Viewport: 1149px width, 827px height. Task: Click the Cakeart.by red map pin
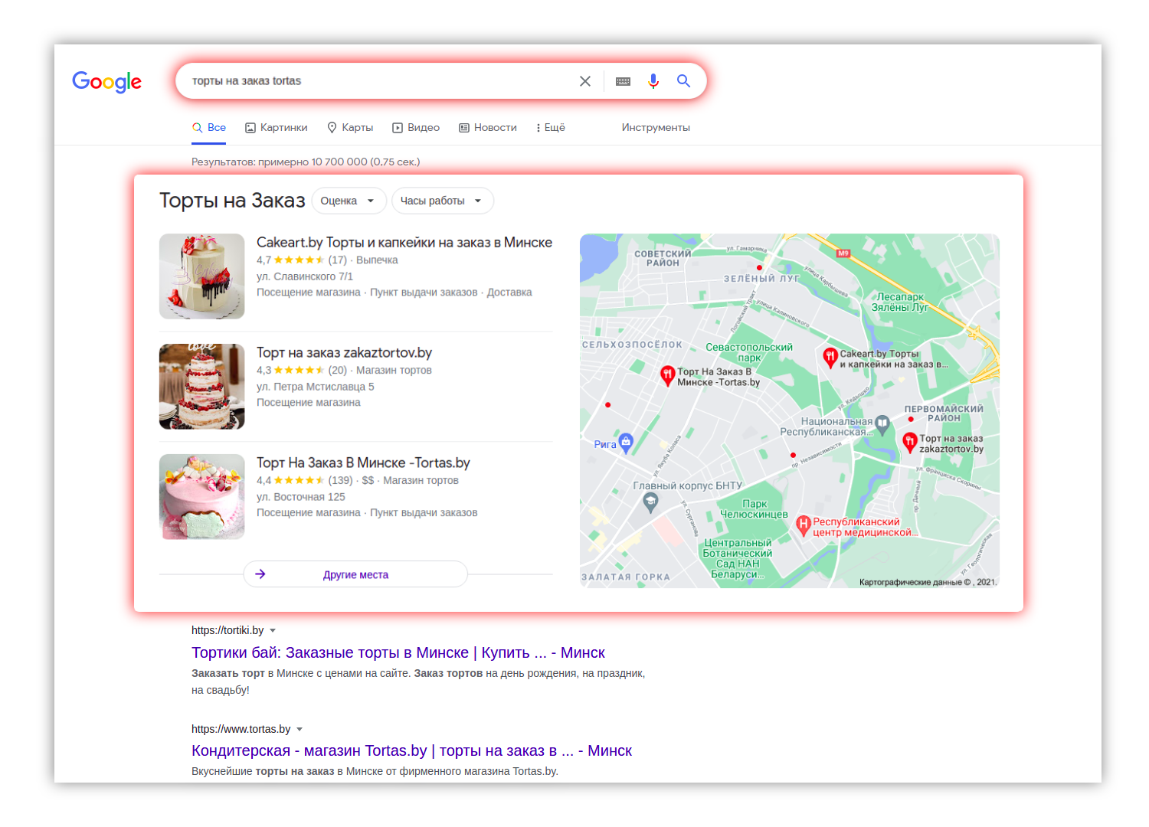click(830, 357)
